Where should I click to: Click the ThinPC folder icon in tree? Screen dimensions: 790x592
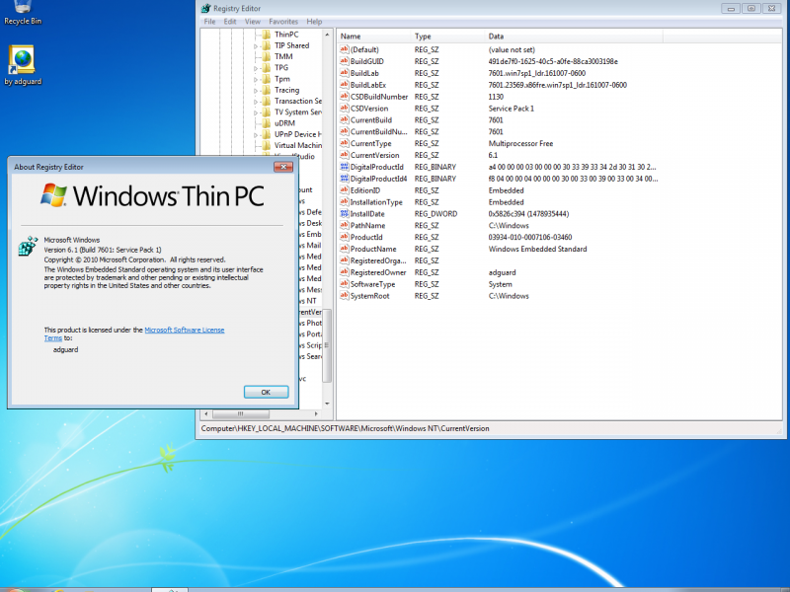[x=266, y=35]
